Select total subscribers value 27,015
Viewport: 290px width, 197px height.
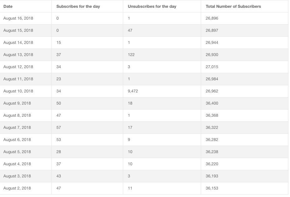tap(212, 67)
